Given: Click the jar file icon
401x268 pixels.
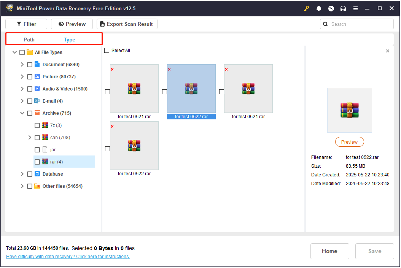Looking at the screenshot, I should [45, 149].
